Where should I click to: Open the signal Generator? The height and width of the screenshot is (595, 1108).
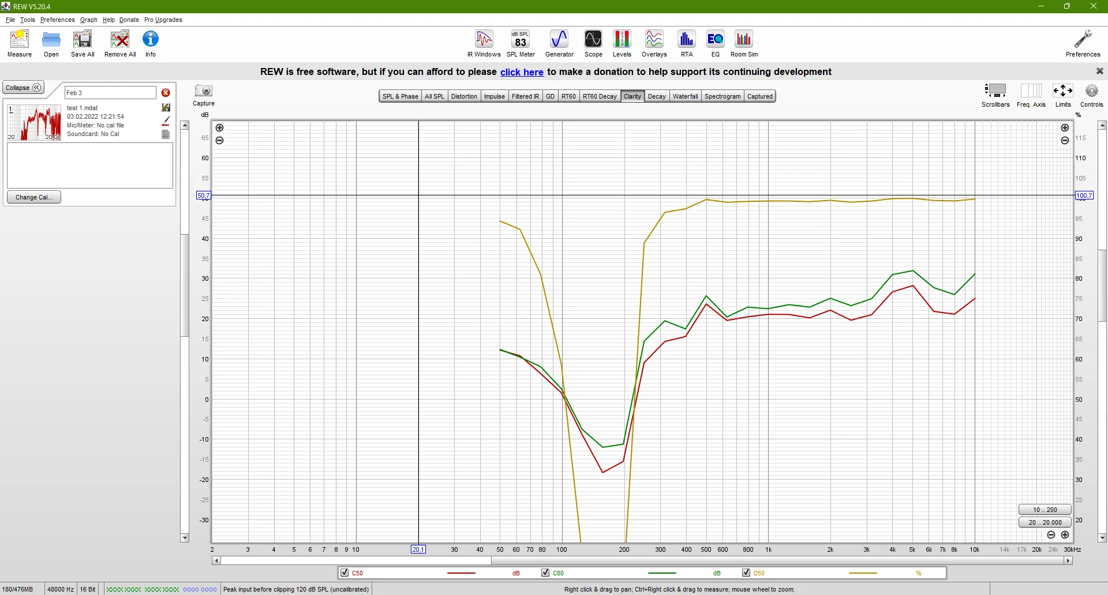point(559,43)
